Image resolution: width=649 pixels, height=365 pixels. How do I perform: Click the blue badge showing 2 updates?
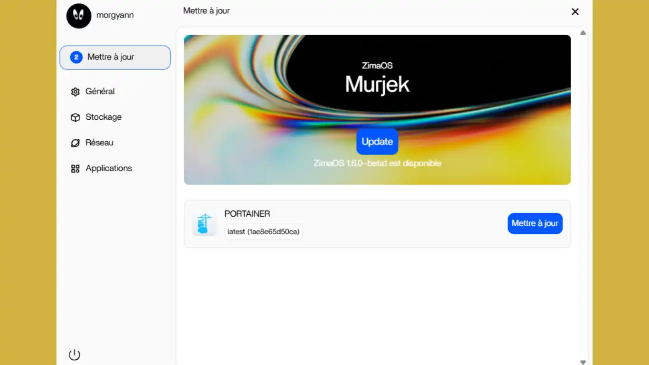point(76,58)
